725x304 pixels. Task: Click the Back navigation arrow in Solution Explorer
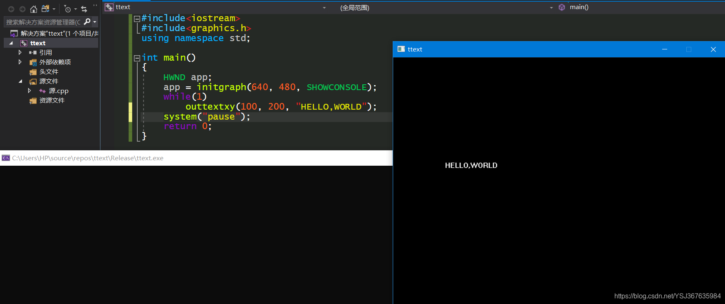[x=11, y=9]
